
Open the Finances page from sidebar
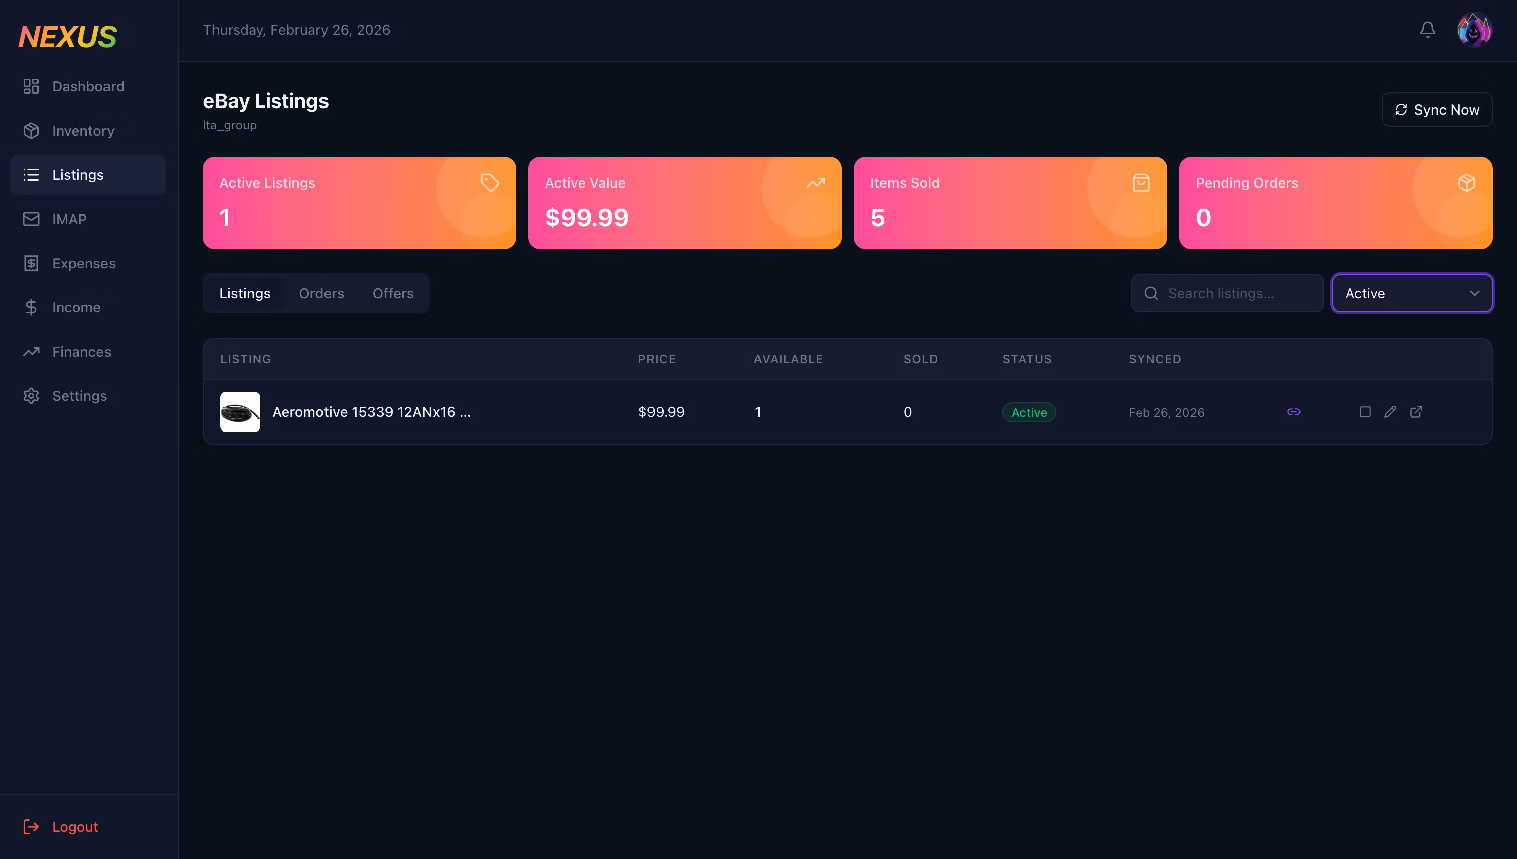click(88, 352)
